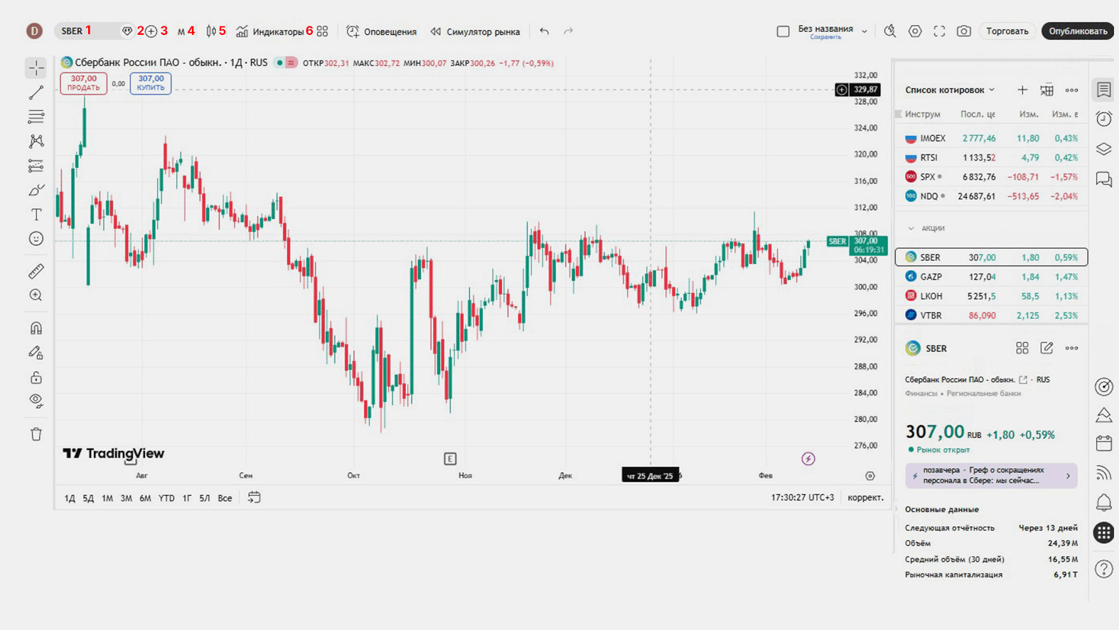This screenshot has height=630, width=1119.
Task: Open the Без названия layout dropdown arrow
Action: pyautogui.click(x=864, y=32)
